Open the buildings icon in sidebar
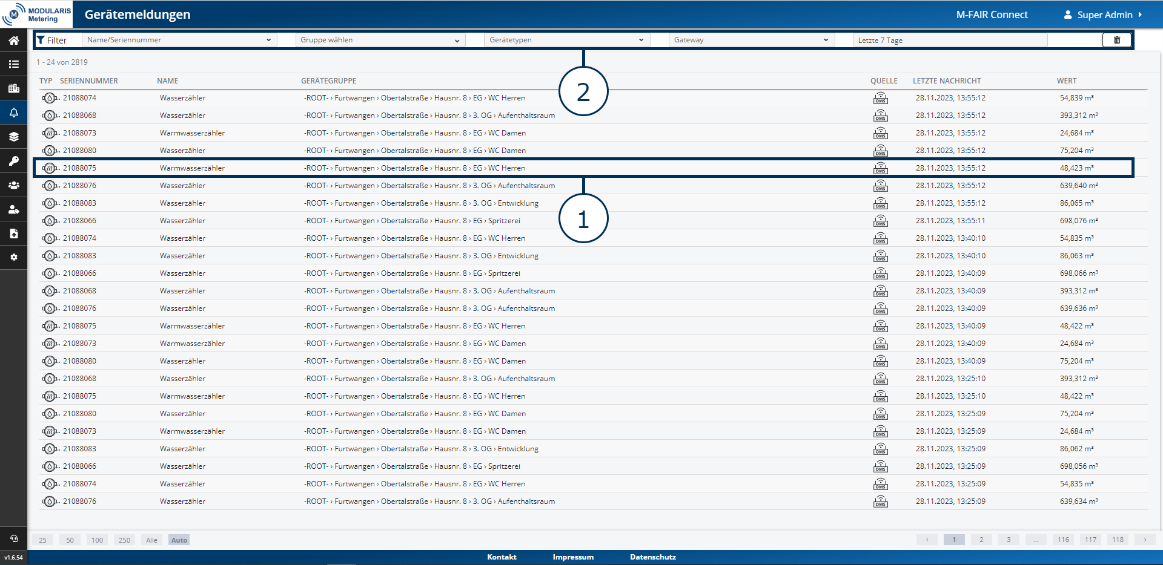This screenshot has height=565, width=1163. click(13, 88)
